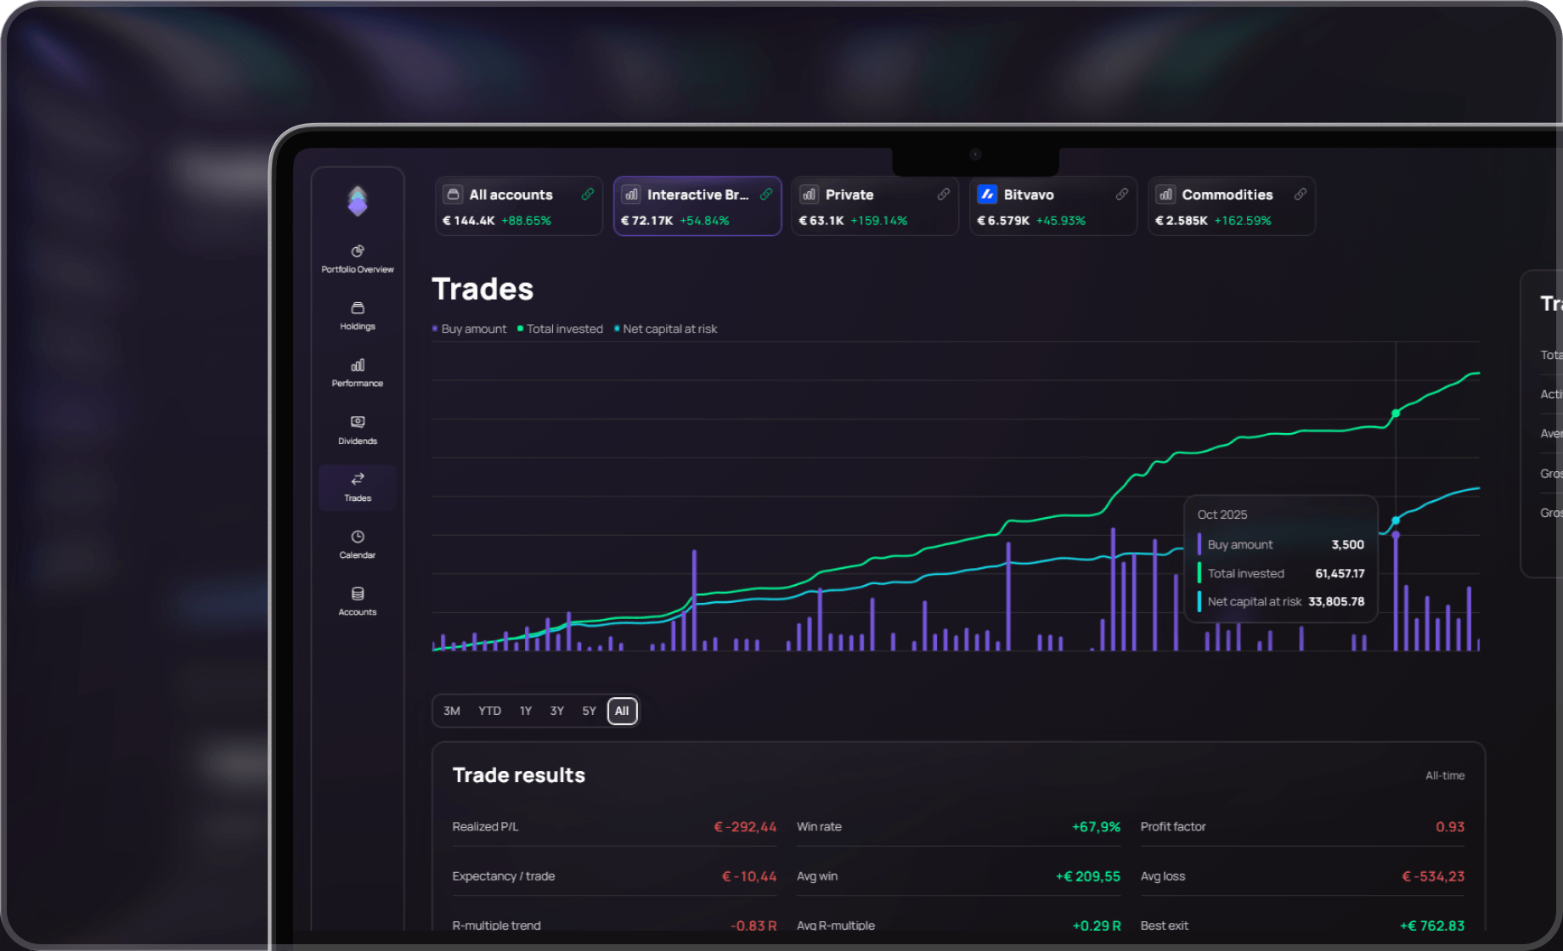Click the wallet icon on All accounts card
The image size is (1563, 951).
coord(454,194)
